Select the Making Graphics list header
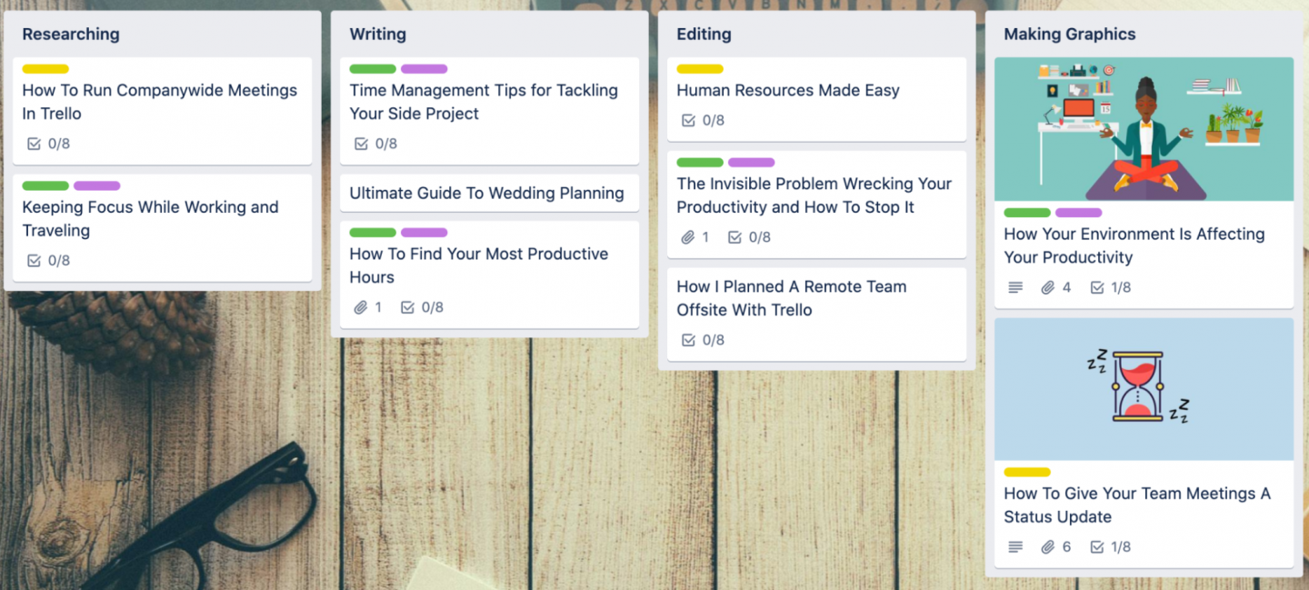The image size is (1309, 590). (x=1070, y=35)
